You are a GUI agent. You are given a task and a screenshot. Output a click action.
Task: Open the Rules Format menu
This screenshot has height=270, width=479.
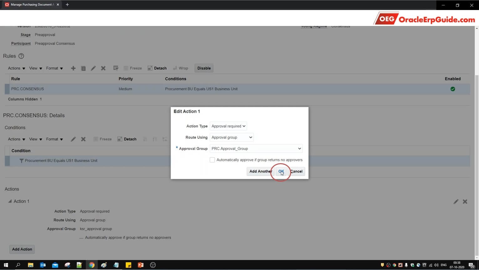tap(54, 68)
